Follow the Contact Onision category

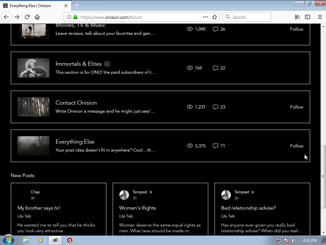(x=297, y=107)
